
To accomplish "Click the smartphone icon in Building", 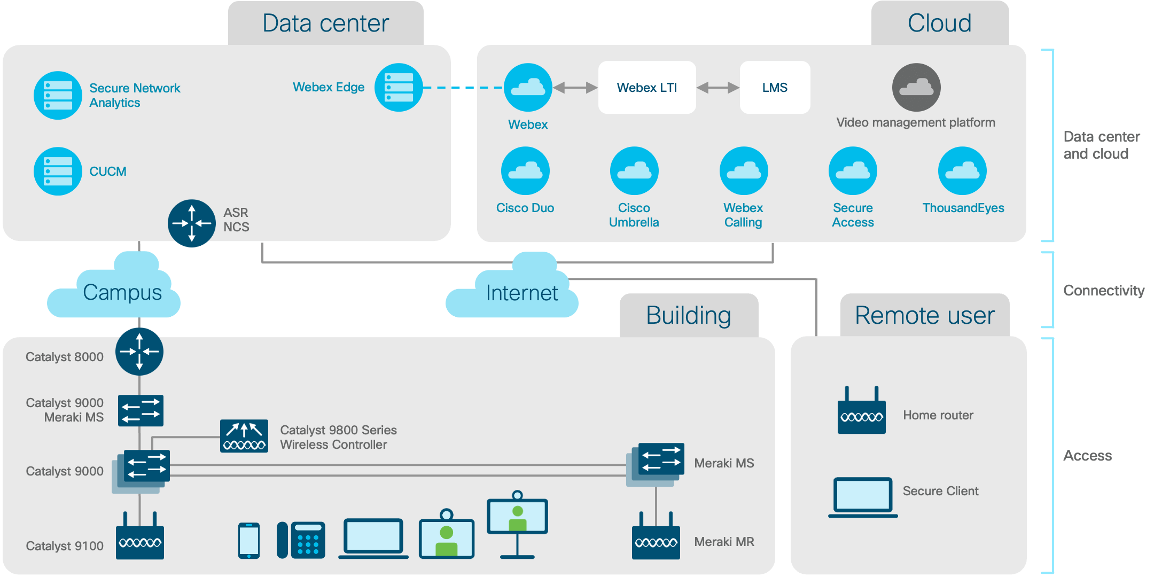I will coord(249,541).
